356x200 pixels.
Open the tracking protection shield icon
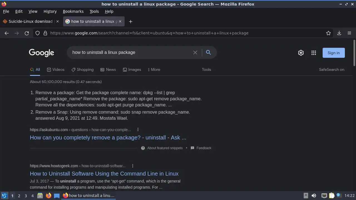tap(38, 33)
